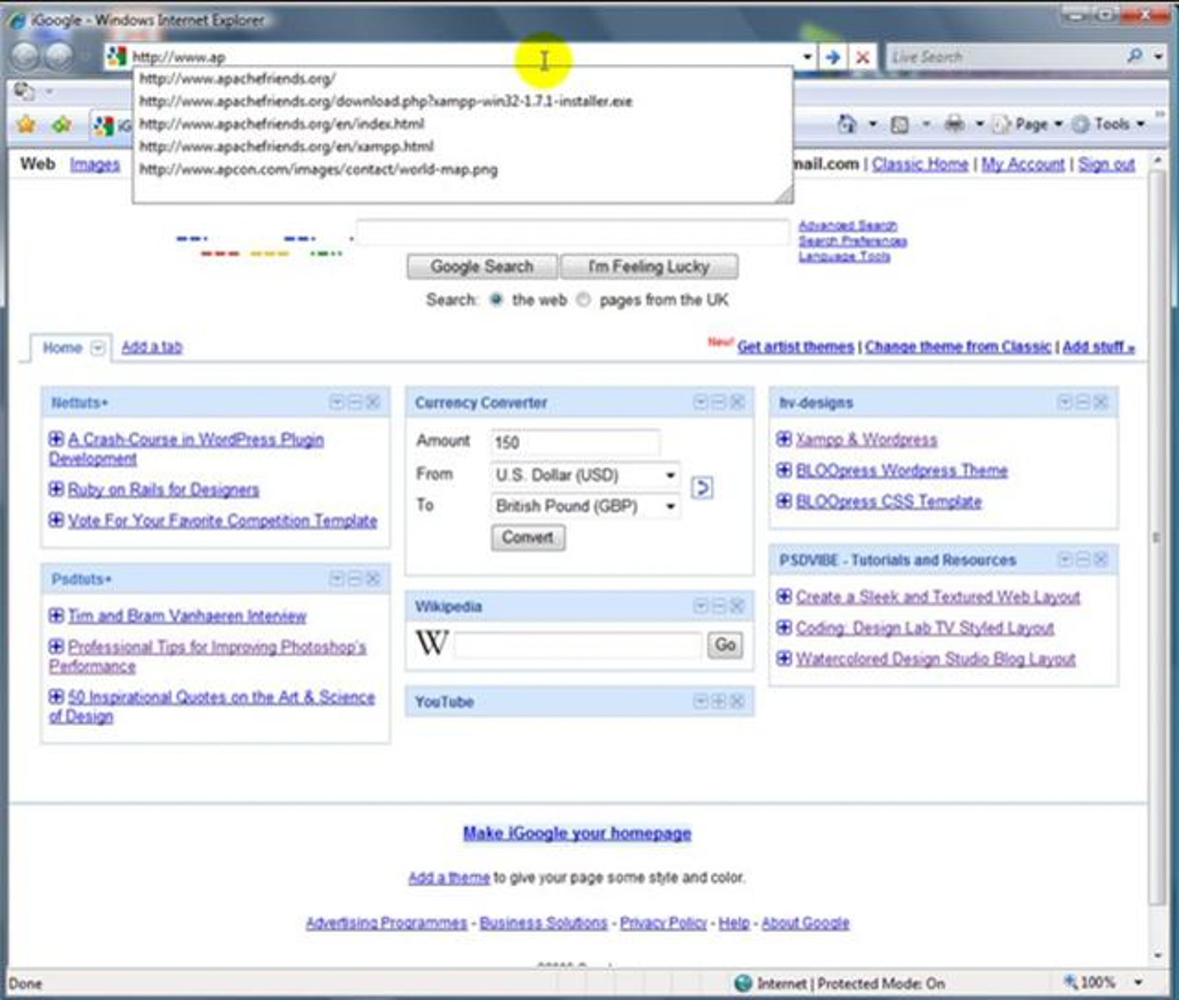
Task: Open the Classic Home link
Action: (x=920, y=165)
